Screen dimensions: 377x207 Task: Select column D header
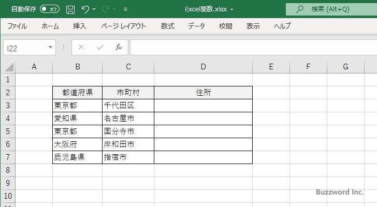click(x=203, y=67)
